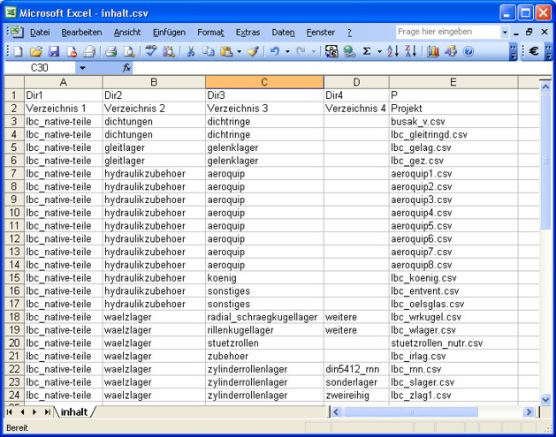The width and height of the screenshot is (556, 437).
Task: Click cell containing lbc_koenig.csv
Action: (x=424, y=277)
